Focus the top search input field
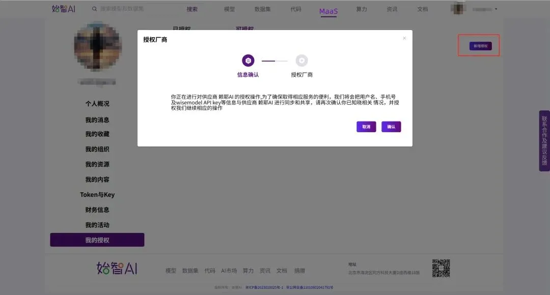This screenshot has height=295, width=550. click(137, 9)
